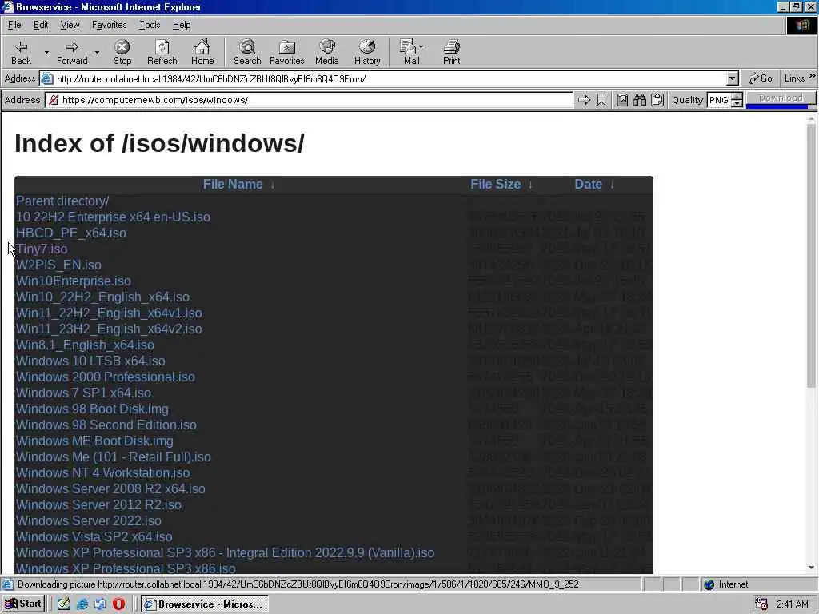Click the binoculars find icon

point(640,100)
